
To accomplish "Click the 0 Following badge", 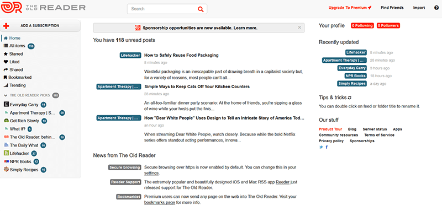I will [362, 25].
